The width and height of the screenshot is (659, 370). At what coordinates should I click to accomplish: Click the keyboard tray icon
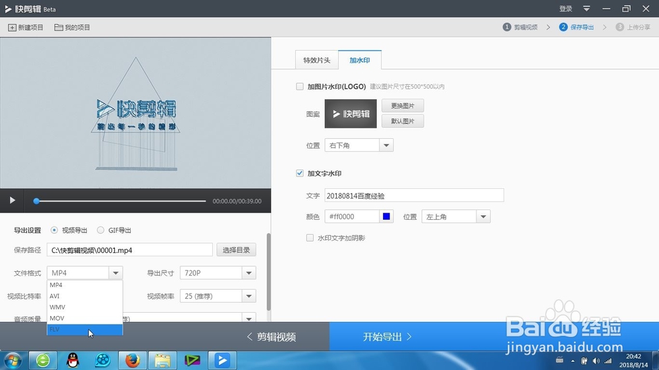559,360
